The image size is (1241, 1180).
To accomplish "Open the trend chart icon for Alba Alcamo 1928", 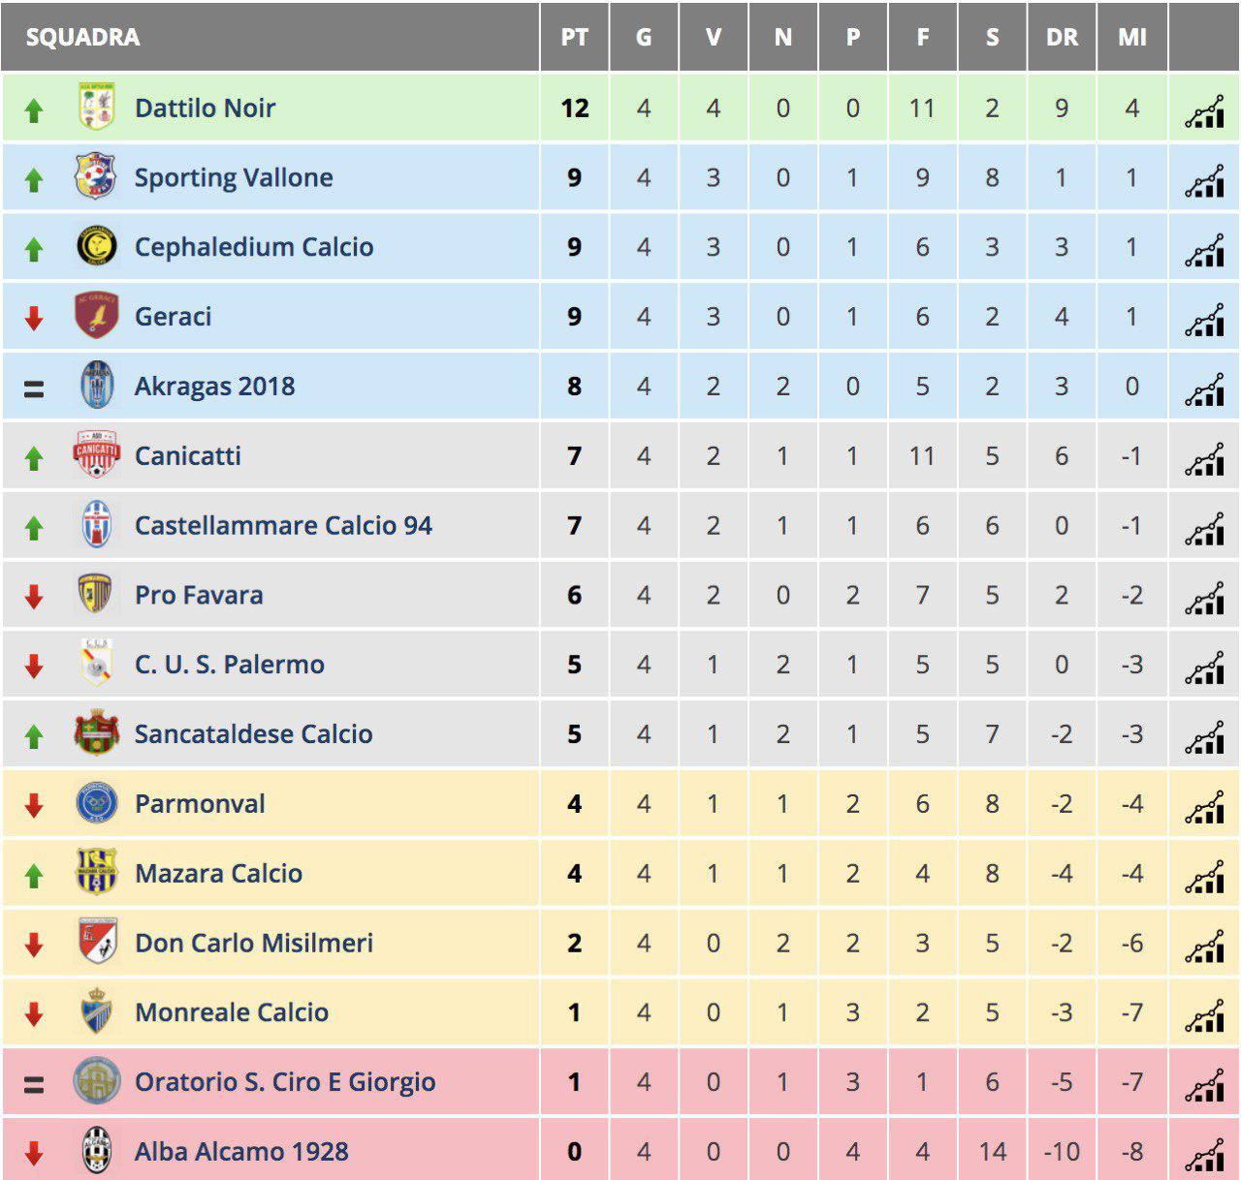I will (x=1204, y=1155).
